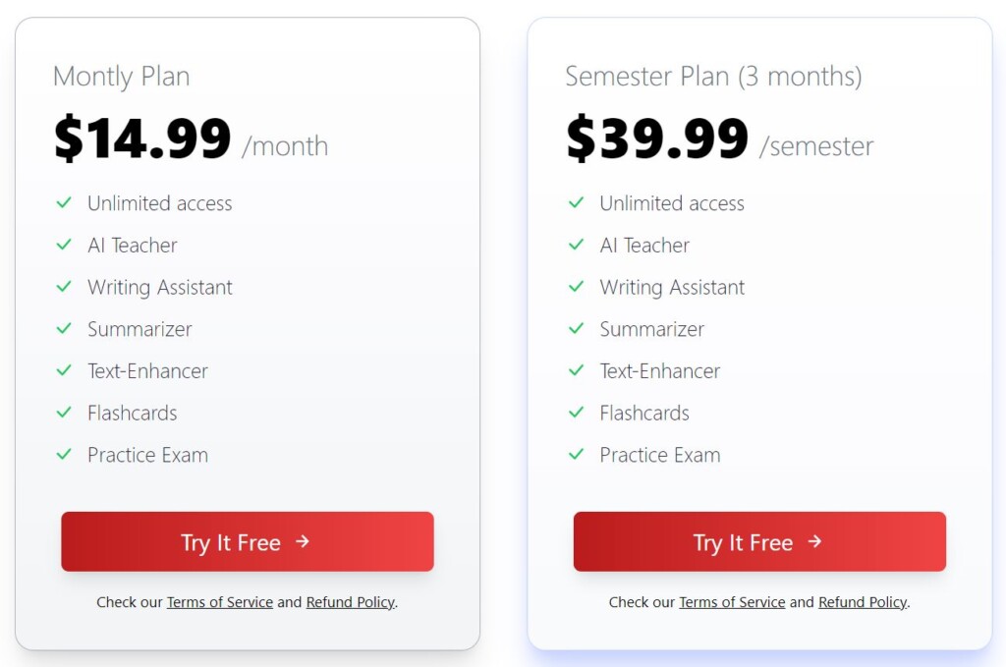The width and height of the screenshot is (1006, 667).
Task: Click Try It Free on the Monthly Plan
Action: point(247,541)
